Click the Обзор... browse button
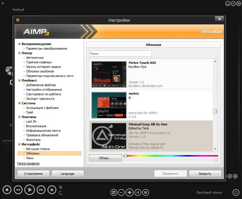Screen dimensions: 242x199 105,158
